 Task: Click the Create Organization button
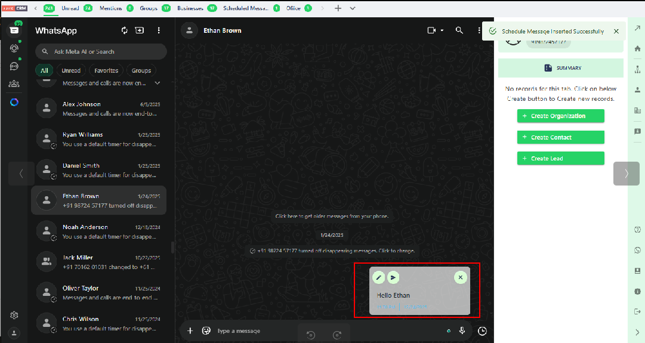pyautogui.click(x=560, y=116)
